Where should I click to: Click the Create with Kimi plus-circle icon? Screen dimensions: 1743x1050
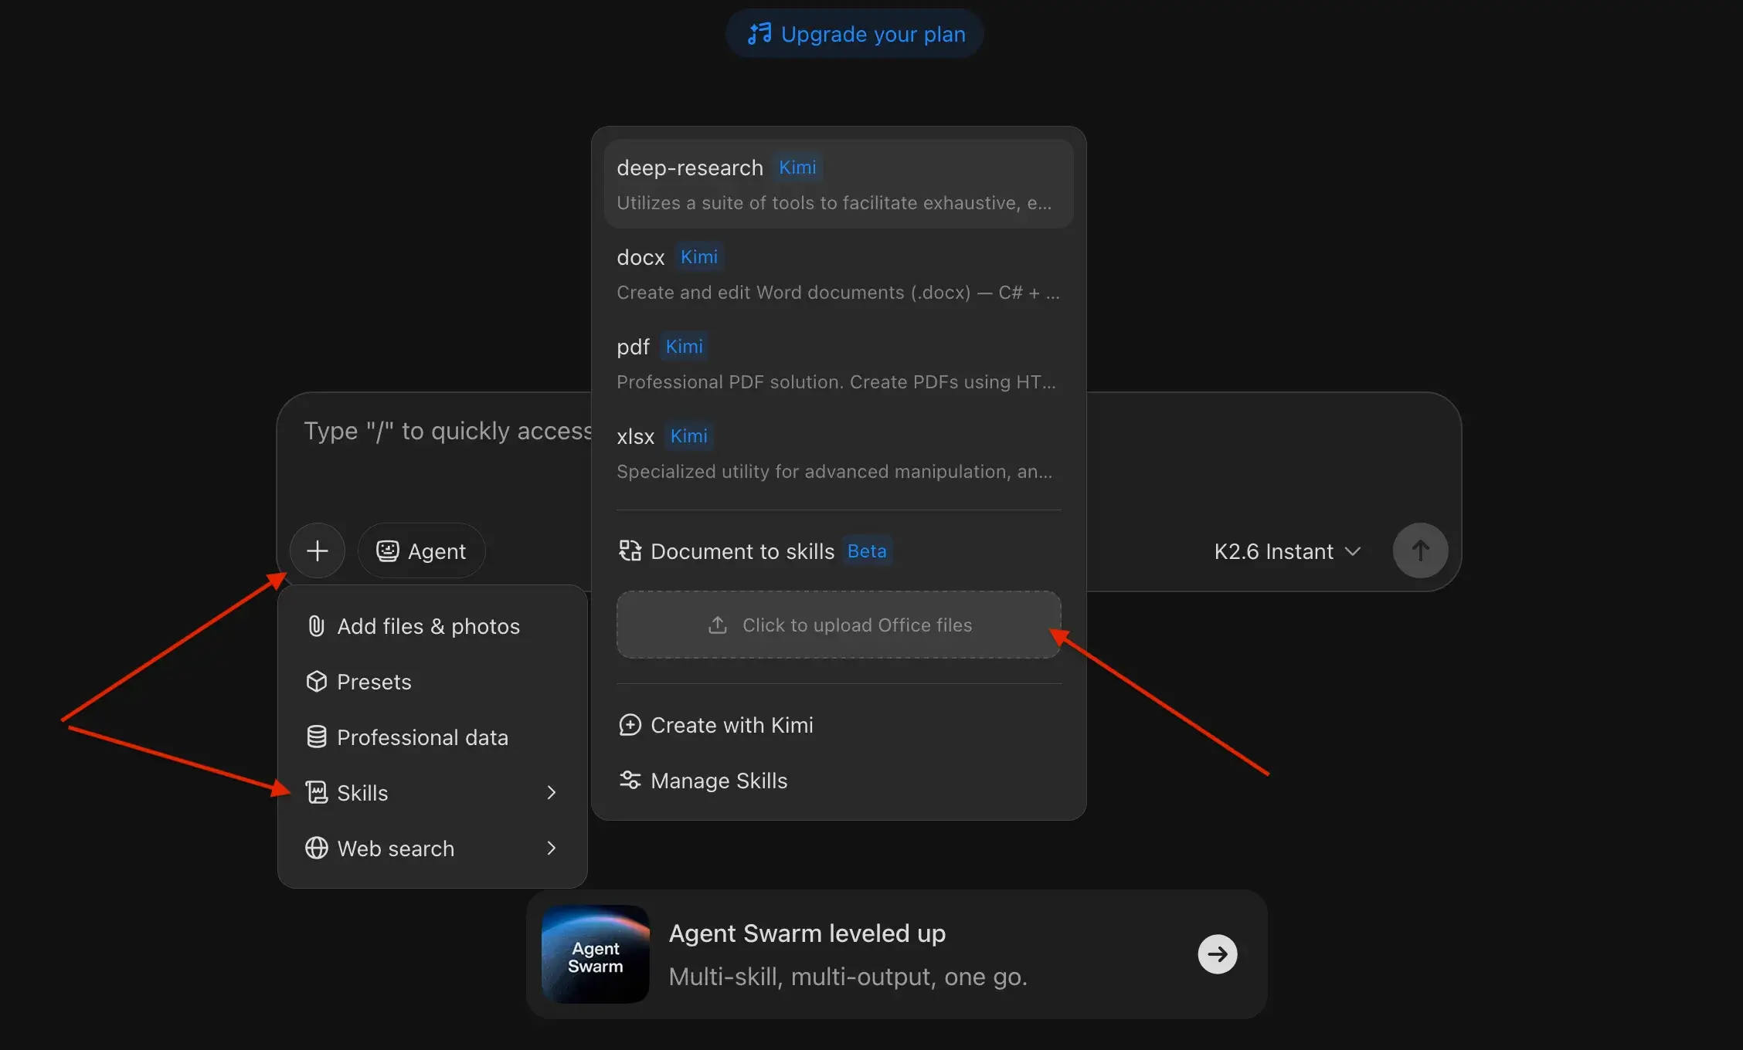pyautogui.click(x=630, y=725)
